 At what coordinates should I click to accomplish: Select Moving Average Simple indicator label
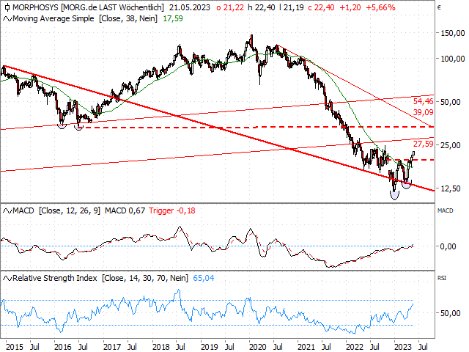[53, 19]
